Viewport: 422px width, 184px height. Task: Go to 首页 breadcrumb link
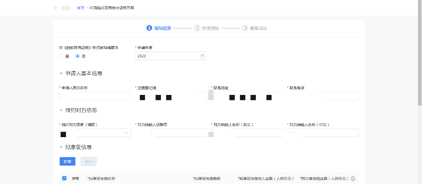[x=80, y=8]
